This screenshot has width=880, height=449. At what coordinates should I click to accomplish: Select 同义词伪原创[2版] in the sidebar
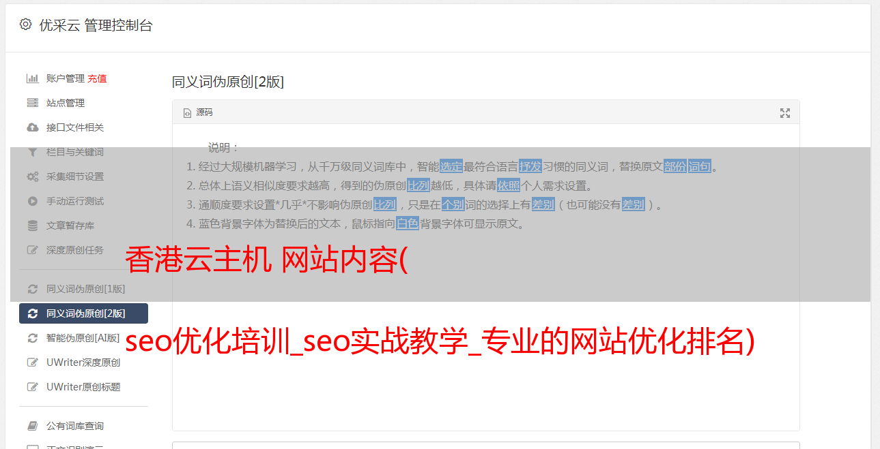click(83, 313)
